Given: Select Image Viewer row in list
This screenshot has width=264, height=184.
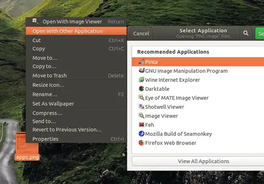Looking at the screenshot, I should point(198,116).
